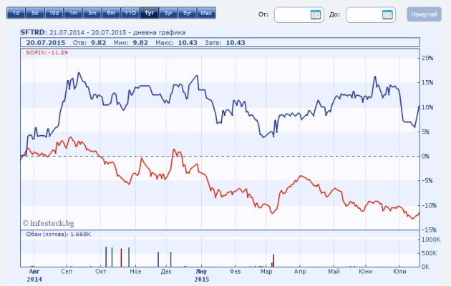
Task: Switch chart to 5yr range
Action: point(188,13)
